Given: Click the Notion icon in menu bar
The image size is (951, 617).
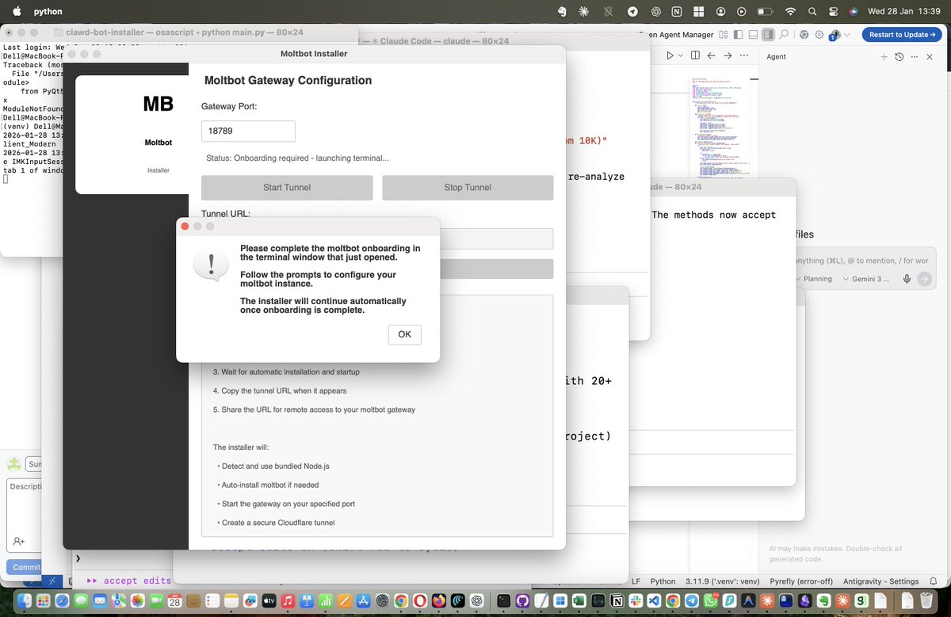Looking at the screenshot, I should pos(677,12).
